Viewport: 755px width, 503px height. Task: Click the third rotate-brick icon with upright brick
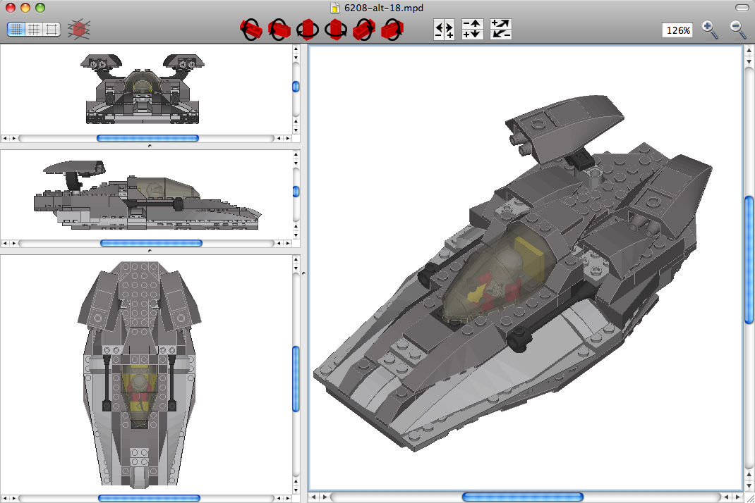[308, 30]
